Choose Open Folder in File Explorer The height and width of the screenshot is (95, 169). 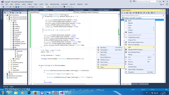click(x=140, y=70)
